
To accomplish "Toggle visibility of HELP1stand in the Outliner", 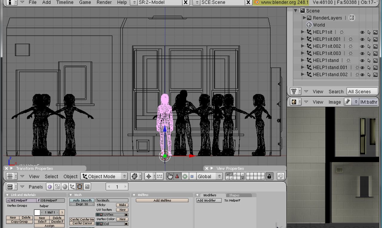I will [x=362, y=60].
